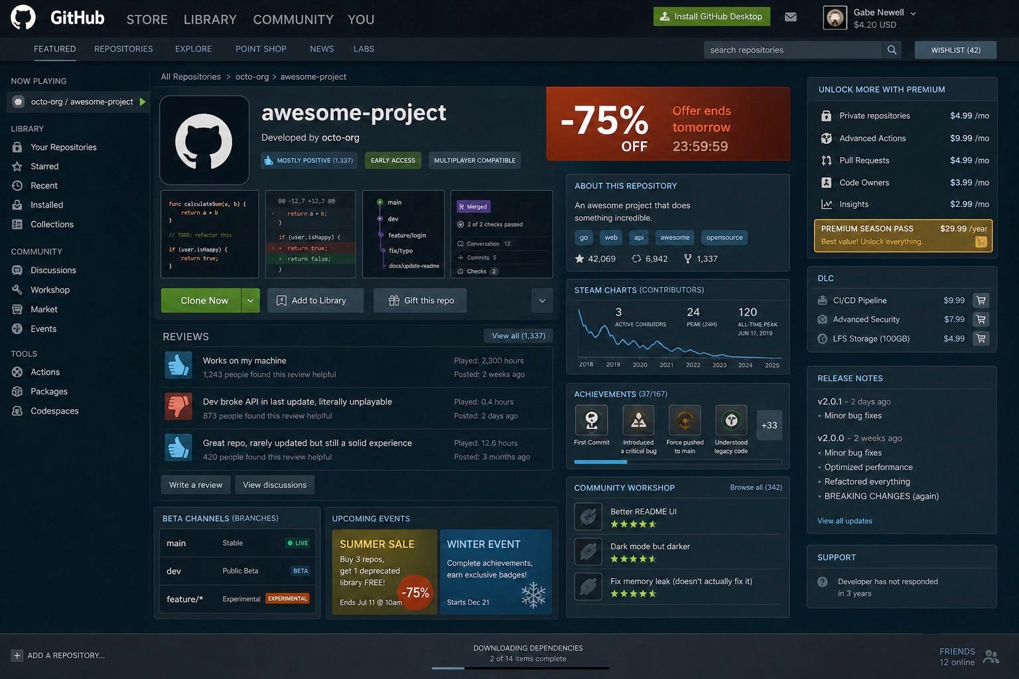Click Install GitHub Desktop button
Viewport: 1019px width, 679px height.
[712, 17]
